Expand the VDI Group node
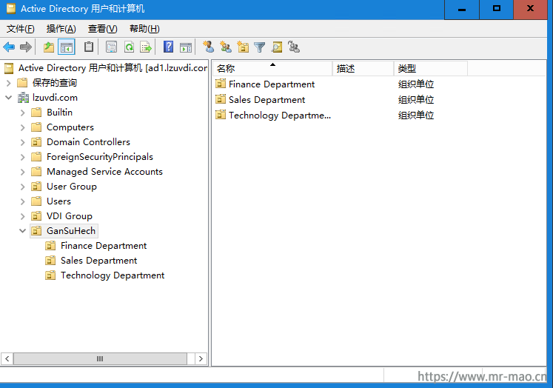The image size is (553, 388). [x=23, y=216]
